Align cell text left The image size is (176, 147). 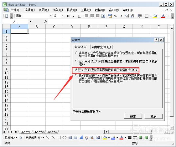(x=86, y=16)
